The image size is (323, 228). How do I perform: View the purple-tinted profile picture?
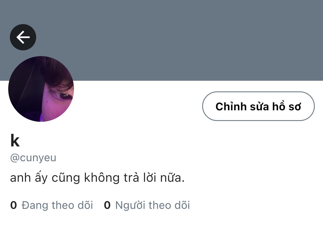[x=41, y=89]
